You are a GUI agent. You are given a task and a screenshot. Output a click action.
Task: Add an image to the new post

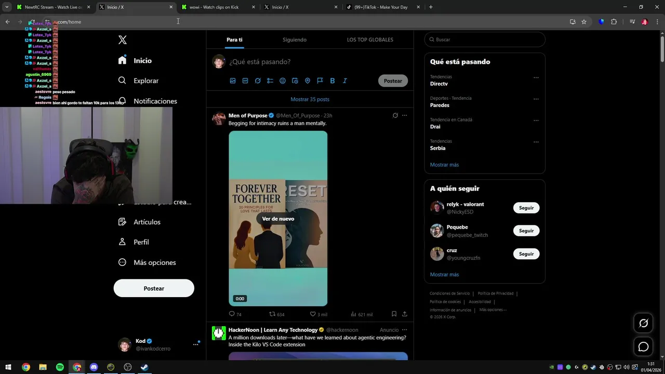coord(233,81)
